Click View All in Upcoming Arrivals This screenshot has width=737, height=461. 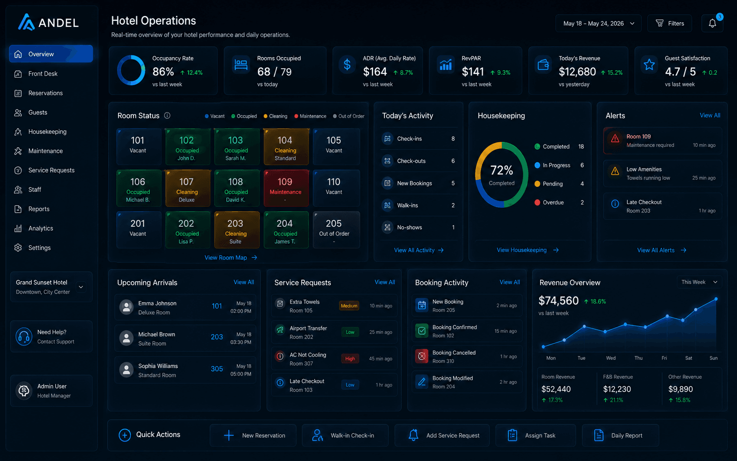coord(243,282)
